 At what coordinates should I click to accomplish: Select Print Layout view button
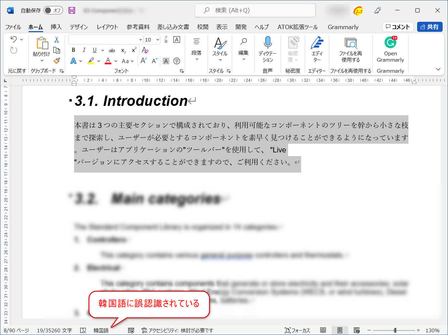pyautogui.click(x=340, y=330)
